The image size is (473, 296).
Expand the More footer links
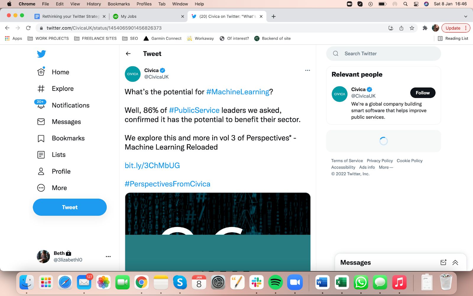[x=386, y=167]
